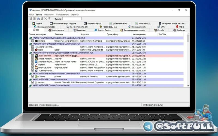Click the Wow6432Node Run registry key icon
Image resolution: width=218 pixels, height=136 pixels.
[31, 53]
